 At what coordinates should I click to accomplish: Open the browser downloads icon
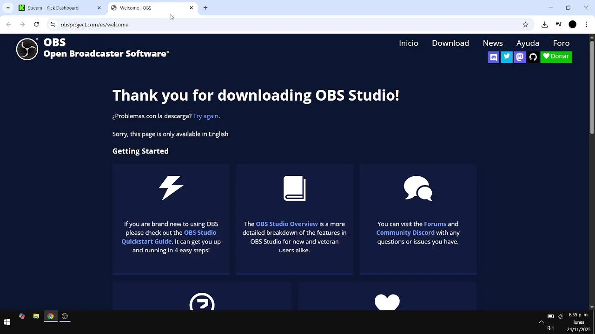(x=545, y=25)
